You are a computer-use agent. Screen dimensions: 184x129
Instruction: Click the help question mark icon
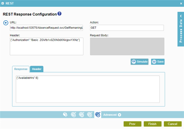point(59,14)
